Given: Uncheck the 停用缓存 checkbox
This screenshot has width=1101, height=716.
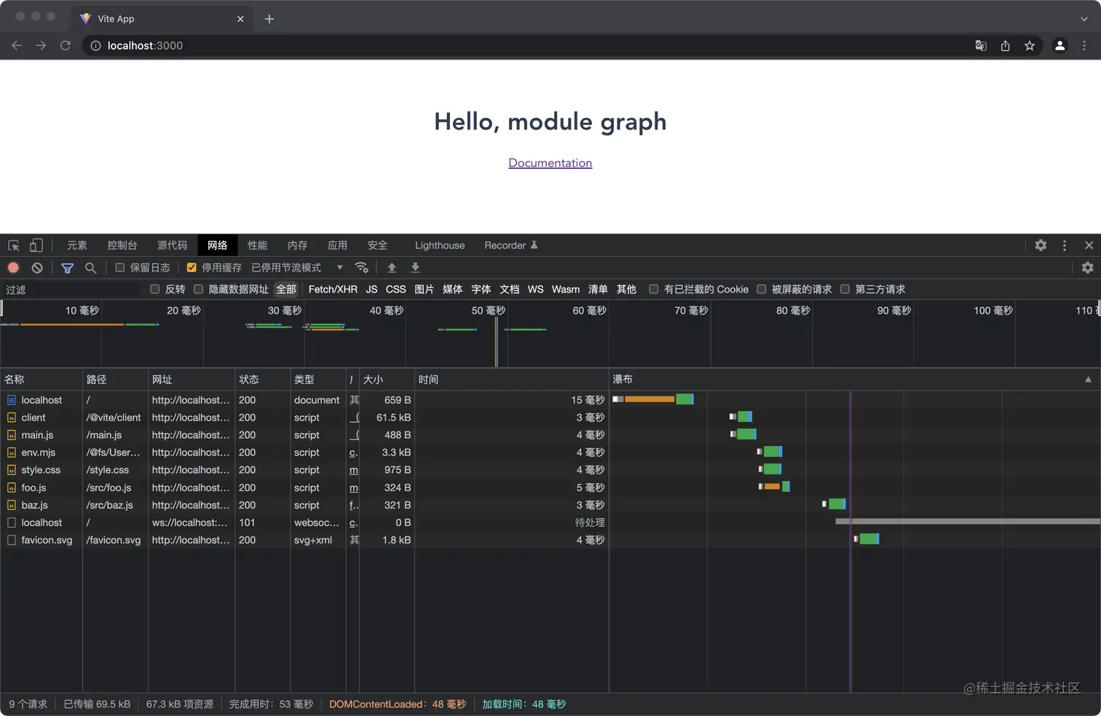Looking at the screenshot, I should pyautogui.click(x=192, y=268).
